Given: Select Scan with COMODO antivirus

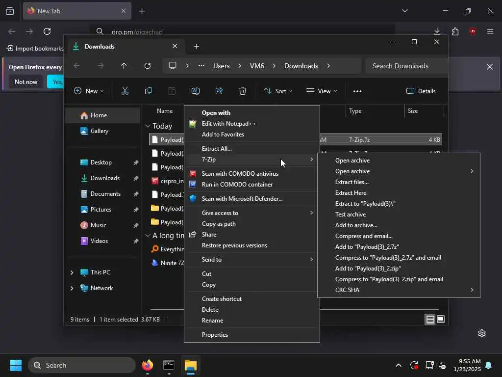Looking at the screenshot, I should [252, 174].
